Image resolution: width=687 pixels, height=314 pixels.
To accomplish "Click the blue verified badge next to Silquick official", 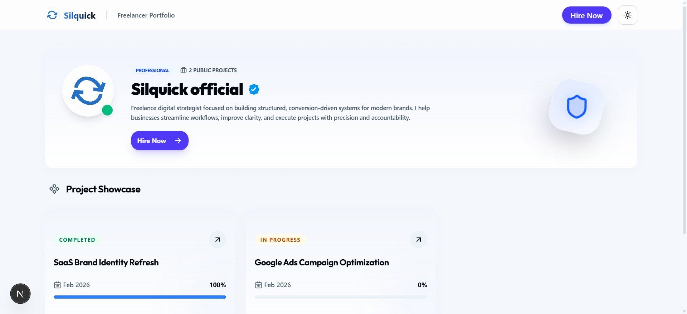I will [x=254, y=89].
